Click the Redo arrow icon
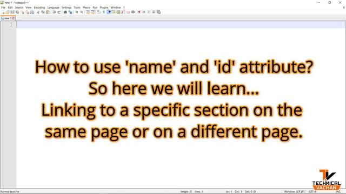The width and height of the screenshot is (346, 194). [x=59, y=12]
